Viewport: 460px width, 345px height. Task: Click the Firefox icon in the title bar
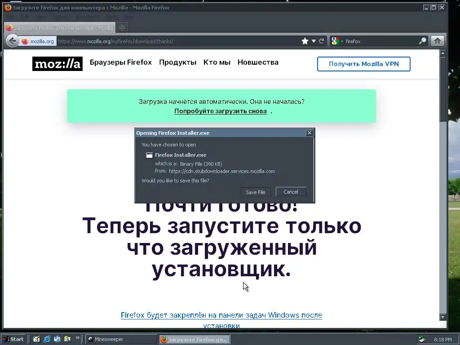[x=8, y=7]
